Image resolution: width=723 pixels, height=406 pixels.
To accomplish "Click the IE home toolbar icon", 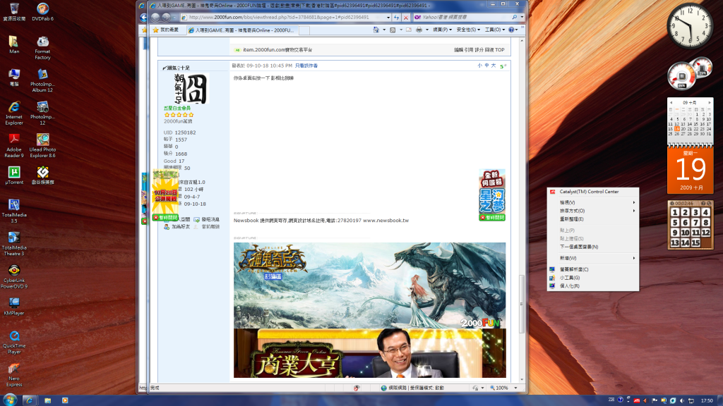I will pyautogui.click(x=376, y=30).
